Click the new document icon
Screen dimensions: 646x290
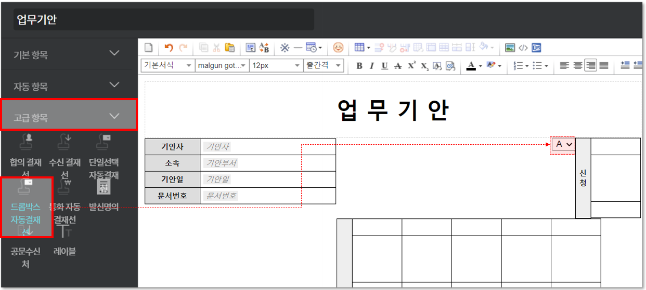pyautogui.click(x=149, y=48)
